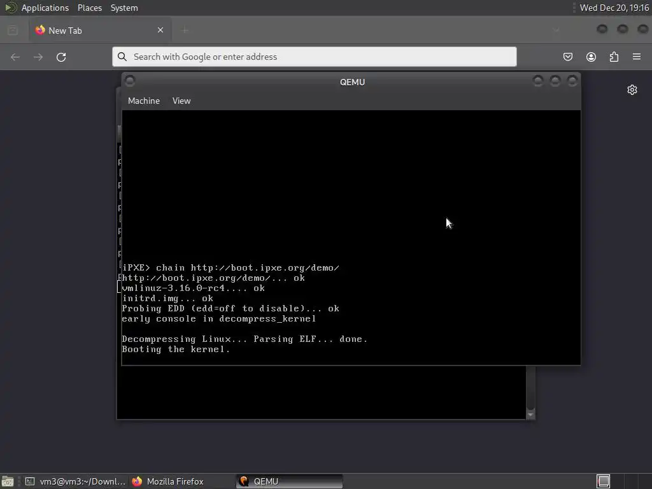Click the 'Probing EDD' line in QEMU
Screen dimensions: 652x489
tap(230, 309)
